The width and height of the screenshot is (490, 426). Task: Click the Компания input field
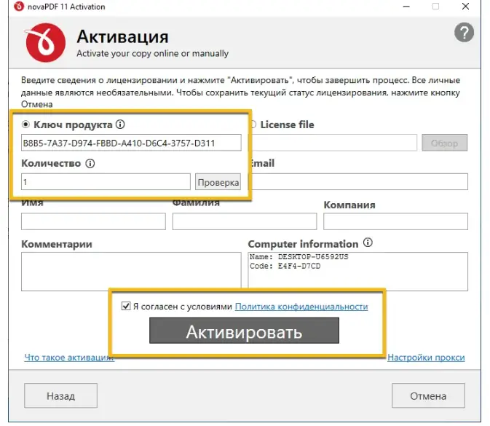395,221
